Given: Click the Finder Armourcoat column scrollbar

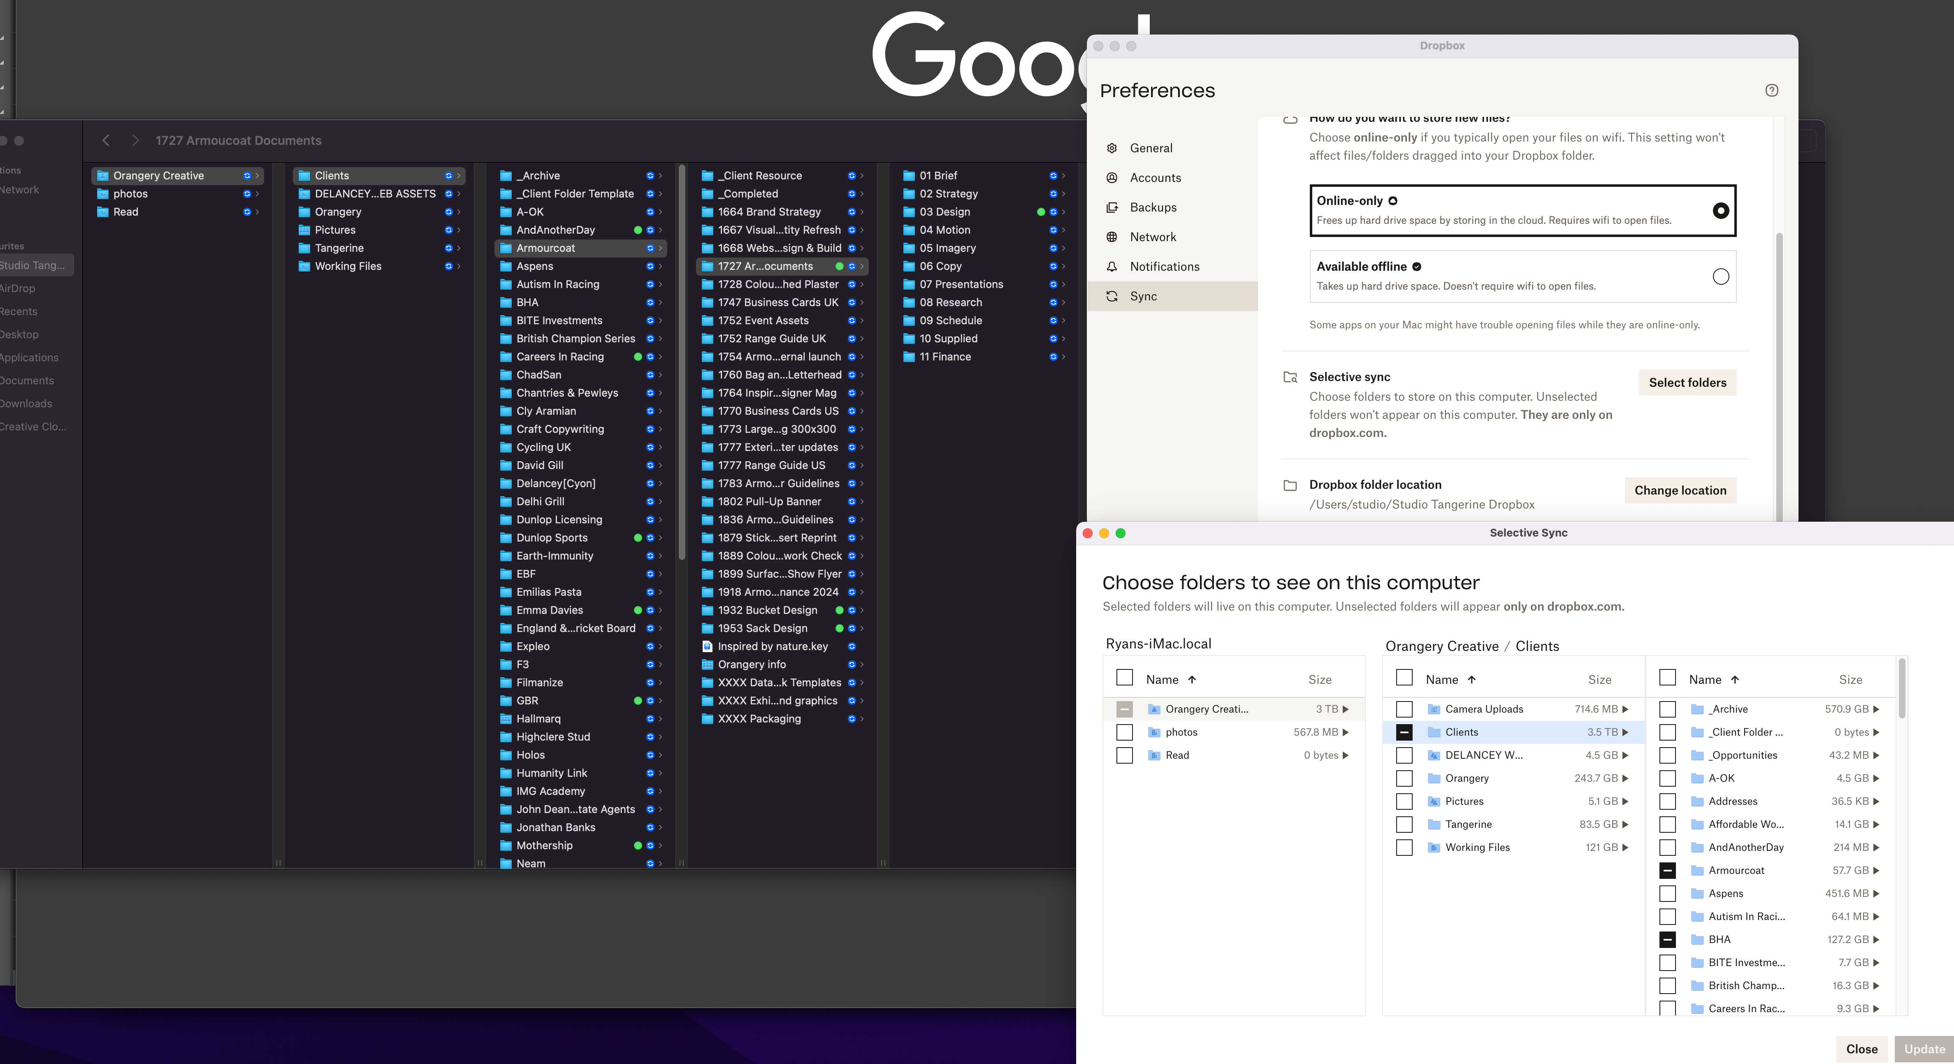Looking at the screenshot, I should tap(681, 363).
